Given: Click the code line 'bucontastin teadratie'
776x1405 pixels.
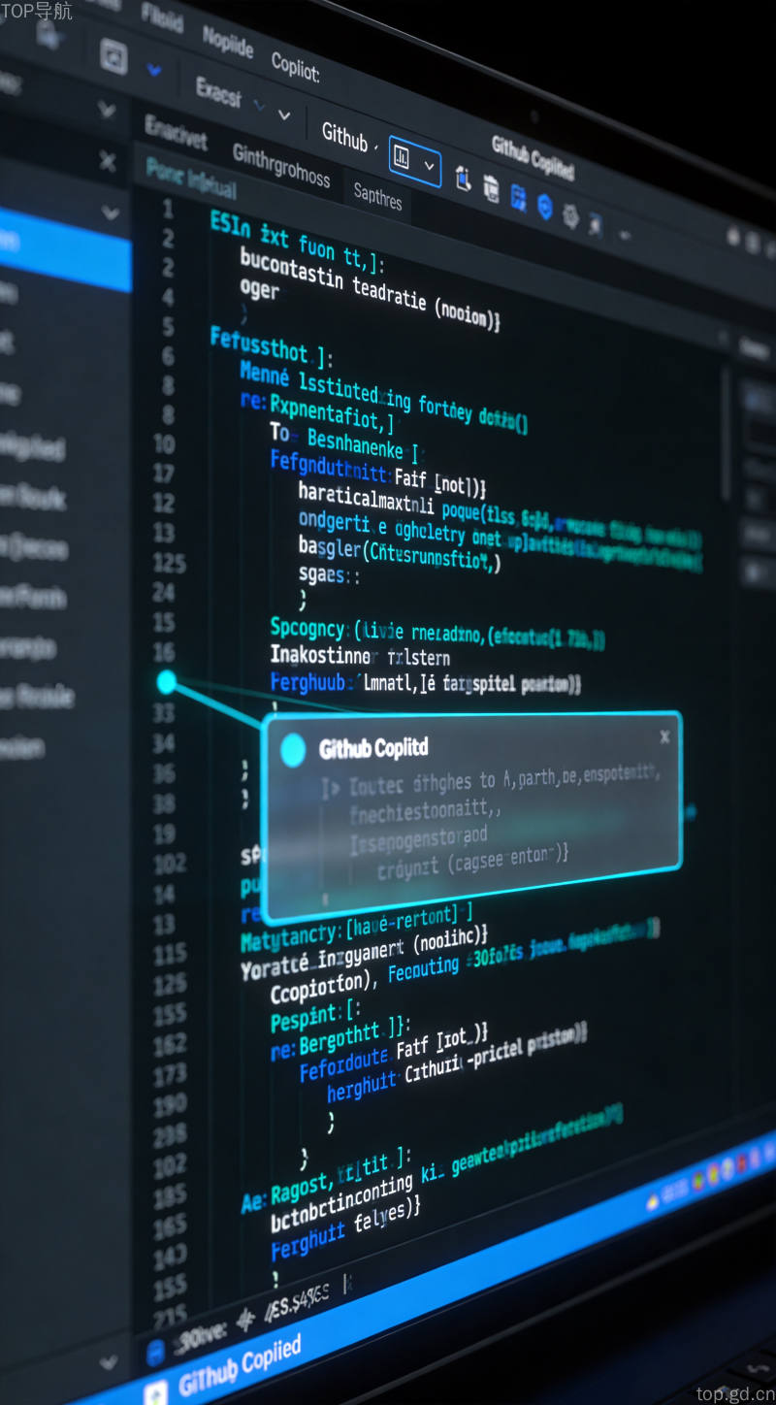Looking at the screenshot, I should click(x=371, y=287).
